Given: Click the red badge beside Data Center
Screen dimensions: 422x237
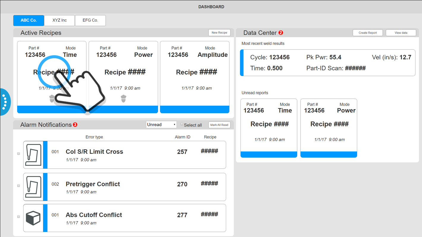Looking at the screenshot, I should (281, 33).
